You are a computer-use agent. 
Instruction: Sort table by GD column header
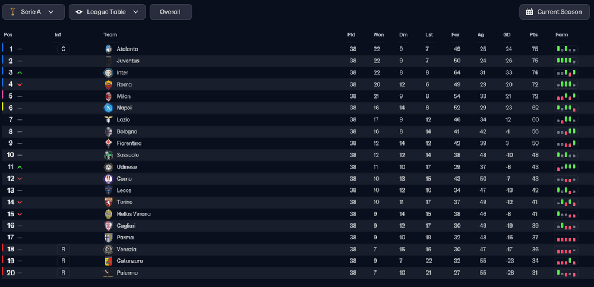[507, 34]
